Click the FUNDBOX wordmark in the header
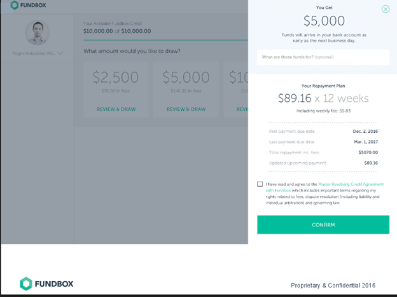 tap(33, 5)
